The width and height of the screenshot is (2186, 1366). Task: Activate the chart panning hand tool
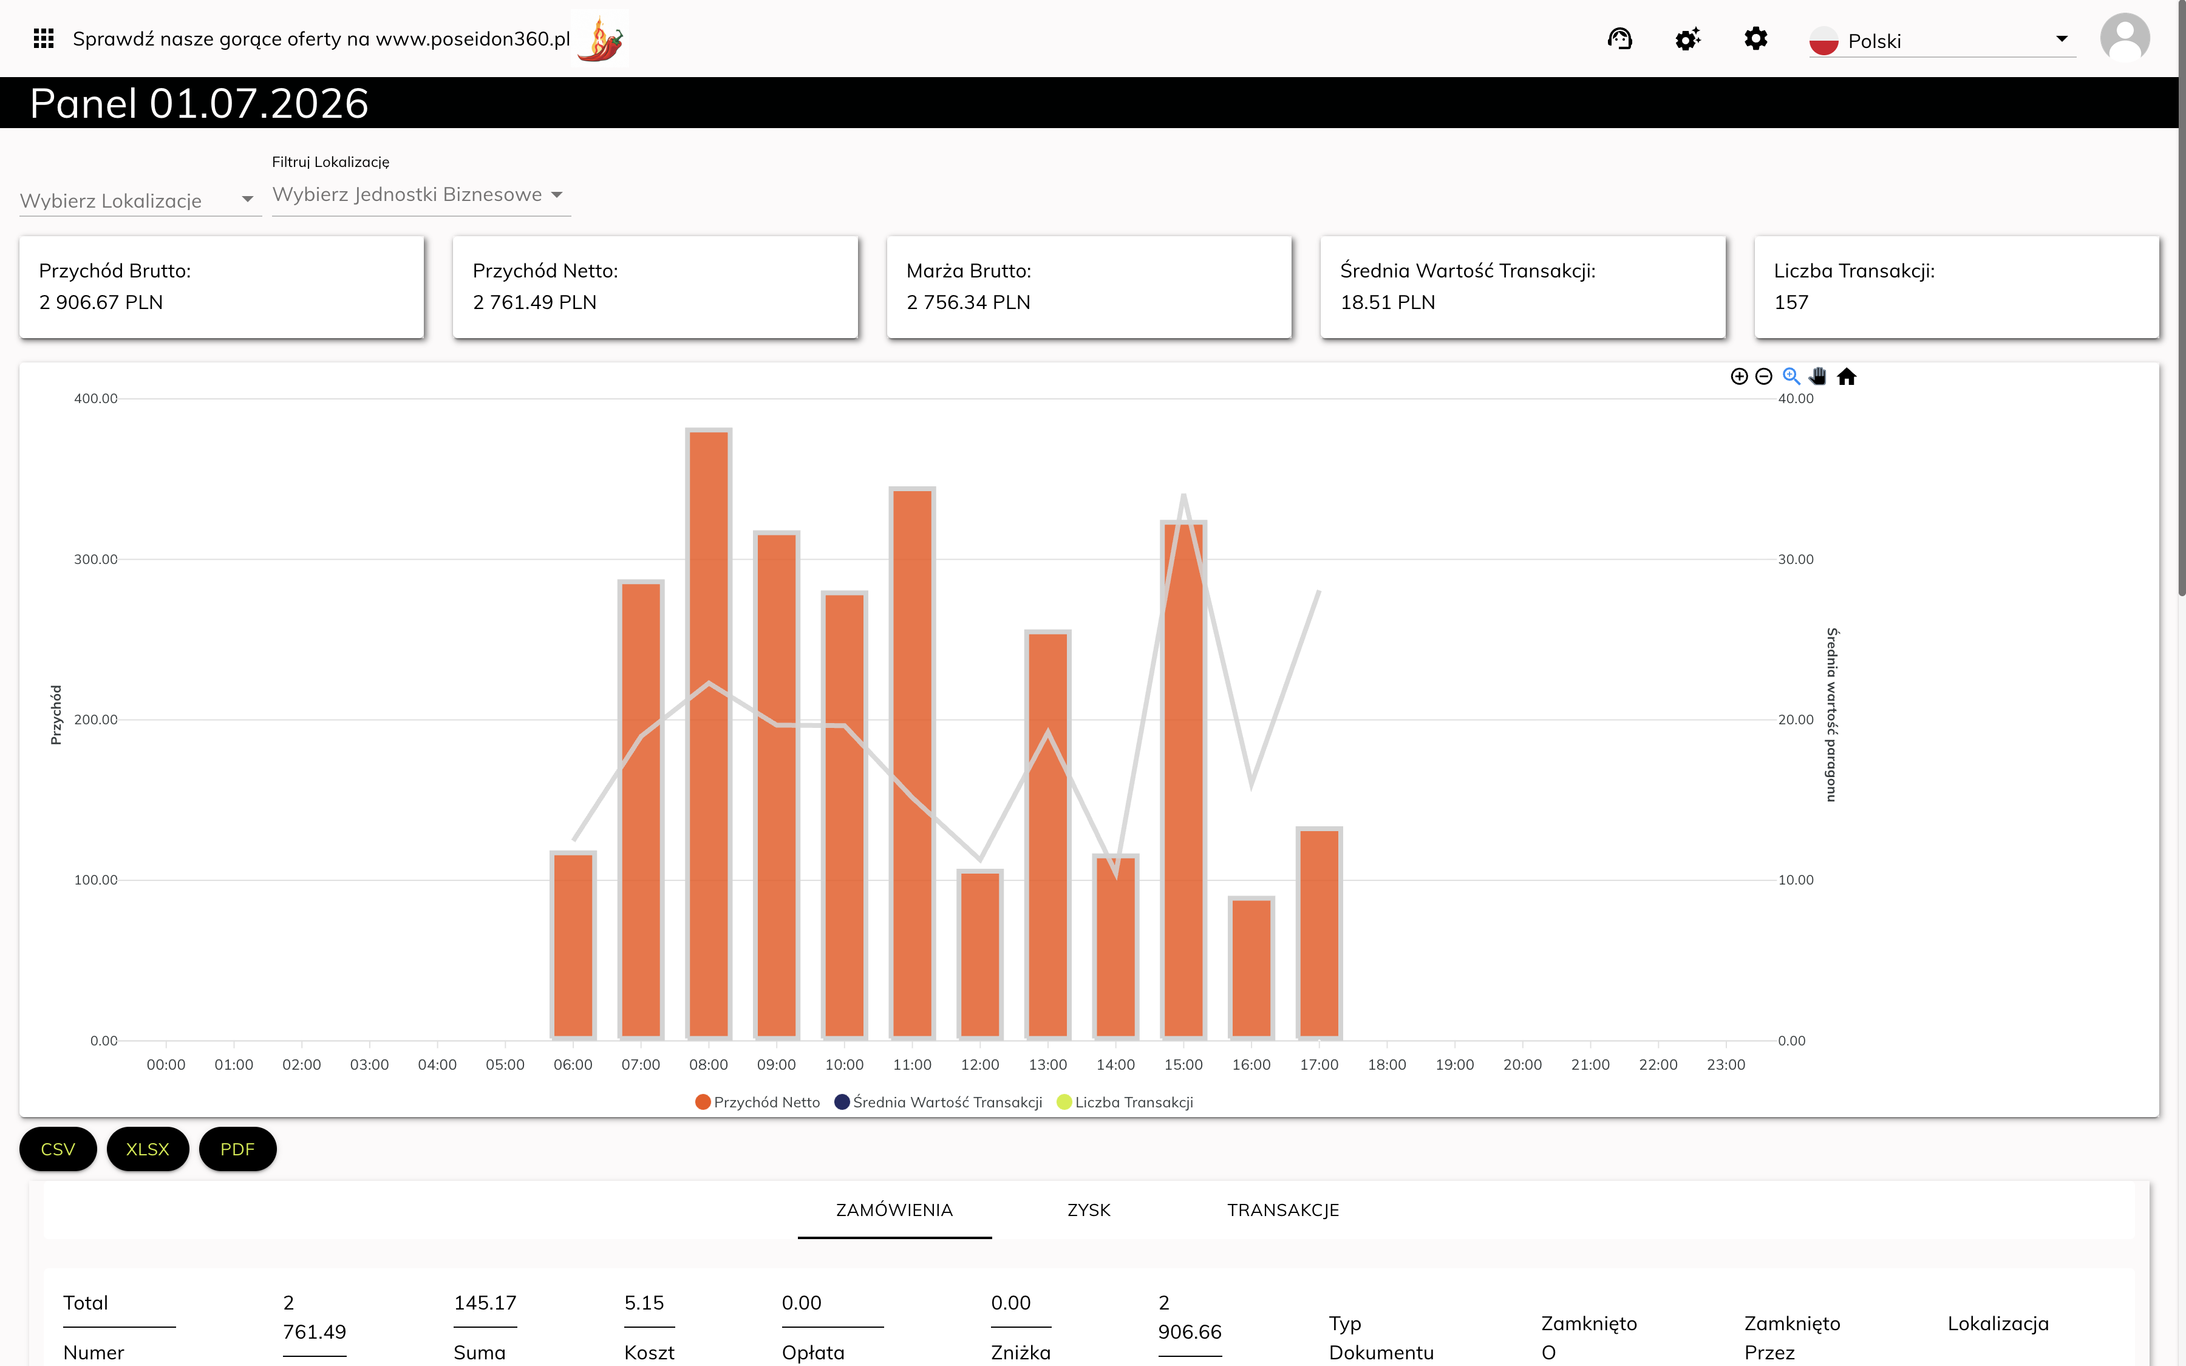(x=1819, y=377)
